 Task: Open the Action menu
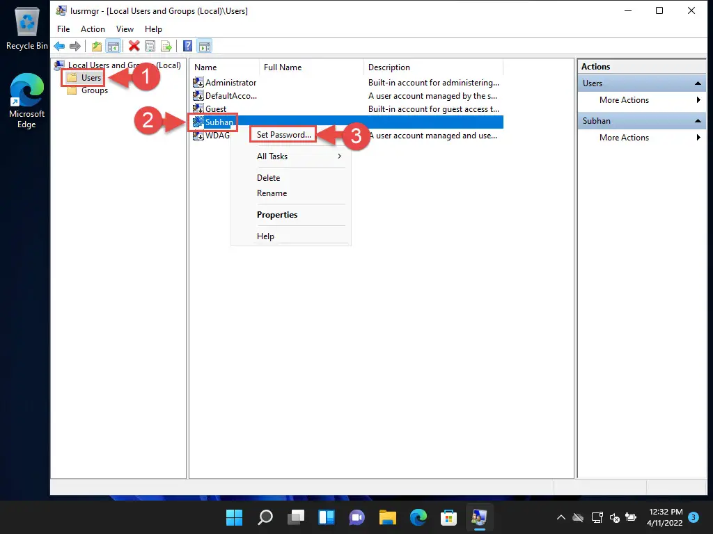[x=93, y=29]
